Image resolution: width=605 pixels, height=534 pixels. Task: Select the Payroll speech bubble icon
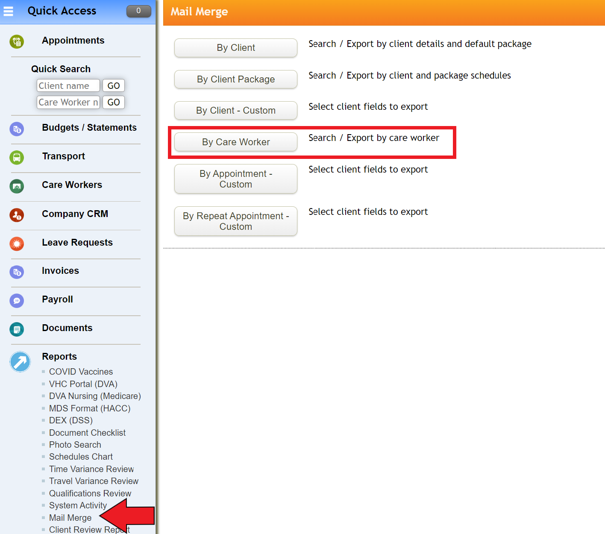(16, 301)
